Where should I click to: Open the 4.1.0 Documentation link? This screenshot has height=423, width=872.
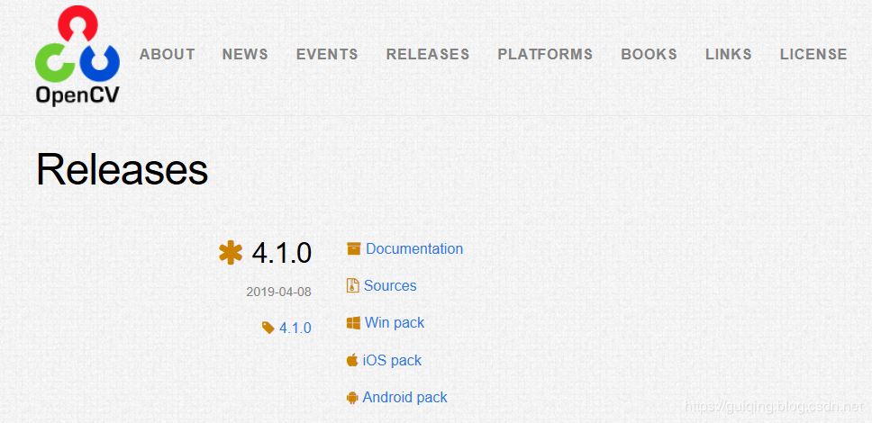(x=414, y=249)
